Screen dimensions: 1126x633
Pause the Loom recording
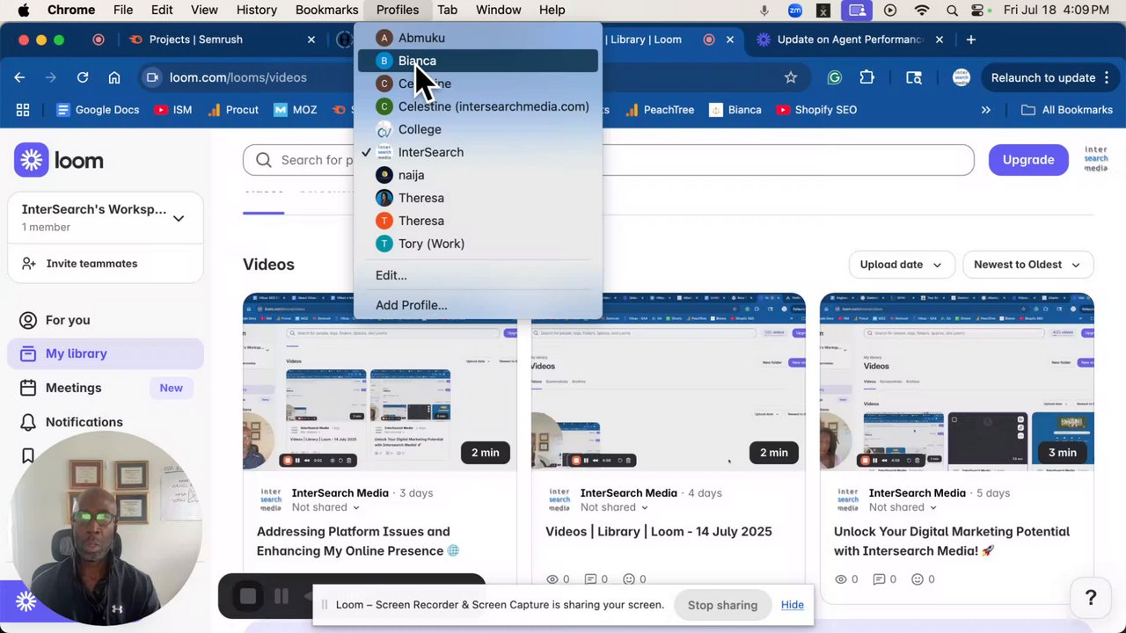point(281,597)
